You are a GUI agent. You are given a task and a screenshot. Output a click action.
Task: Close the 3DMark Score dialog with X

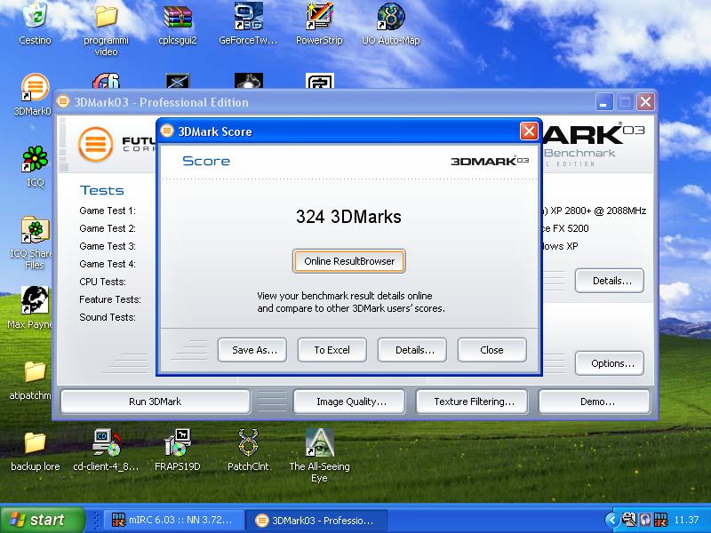click(529, 131)
